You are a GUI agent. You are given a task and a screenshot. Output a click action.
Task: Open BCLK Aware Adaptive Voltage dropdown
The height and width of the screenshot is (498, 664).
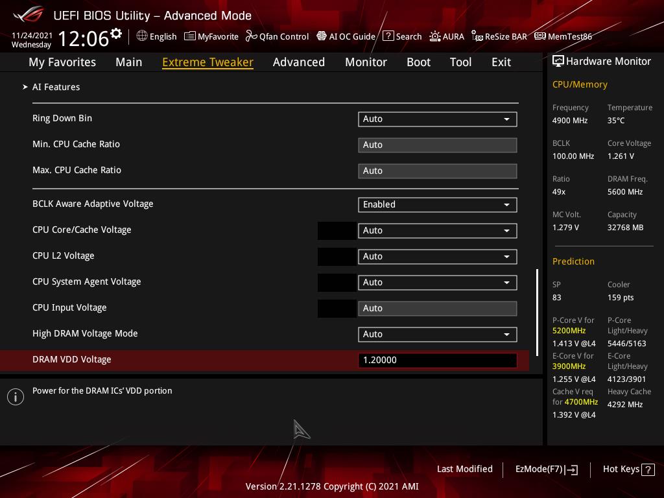tap(437, 204)
